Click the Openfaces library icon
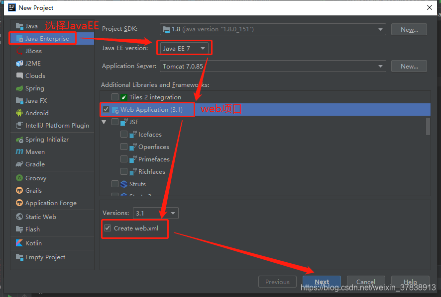Viewport: 441px width, 297px height. pyautogui.click(x=133, y=147)
